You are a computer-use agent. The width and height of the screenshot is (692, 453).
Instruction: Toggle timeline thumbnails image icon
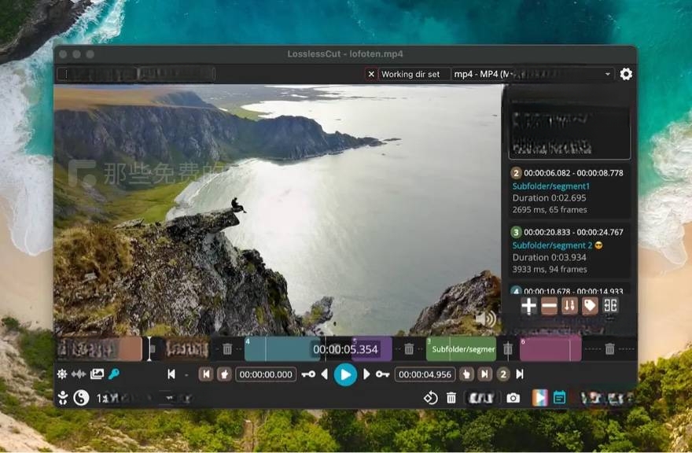(x=97, y=374)
